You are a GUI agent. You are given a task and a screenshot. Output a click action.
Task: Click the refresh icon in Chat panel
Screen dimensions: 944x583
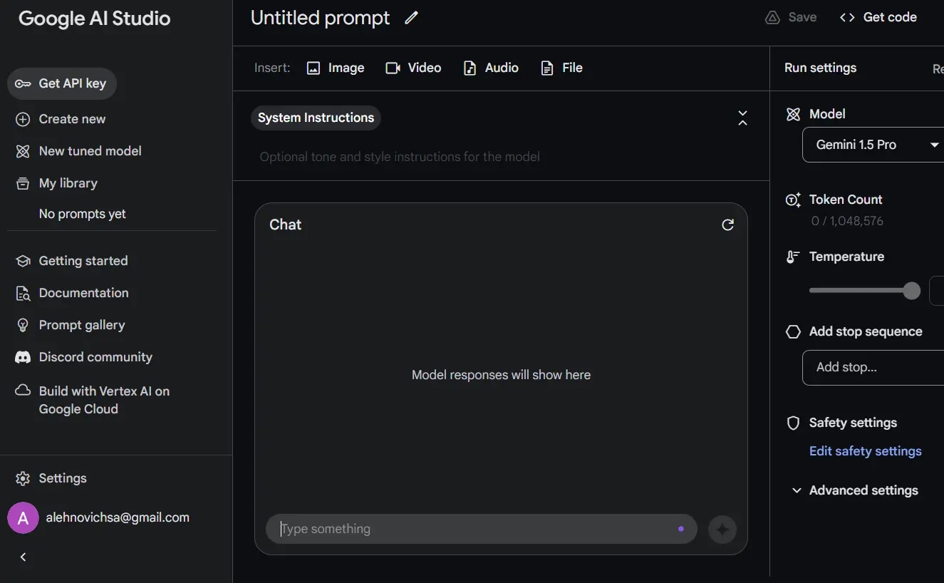tap(727, 225)
